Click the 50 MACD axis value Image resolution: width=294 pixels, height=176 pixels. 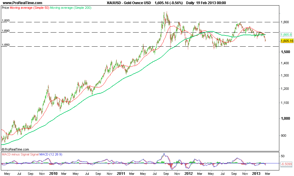283,156
